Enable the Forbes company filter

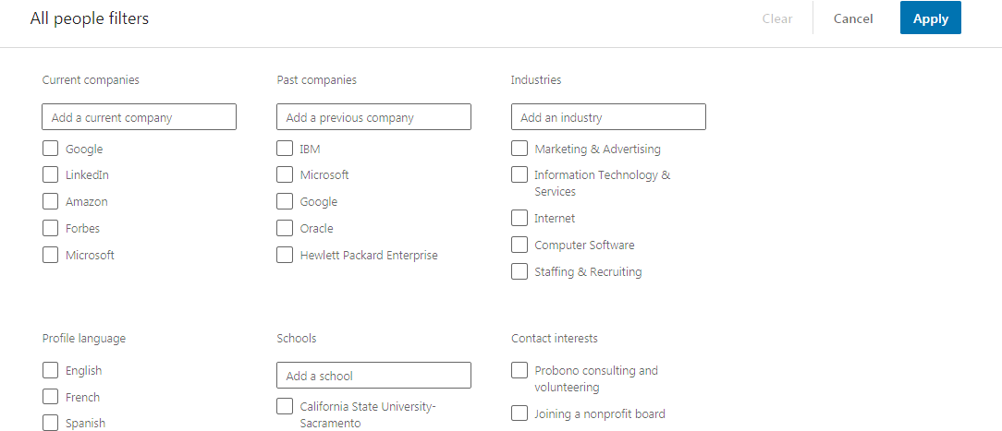[x=51, y=228]
